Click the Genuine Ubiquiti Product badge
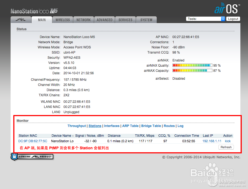Image resolution: width=248 pixels, height=189 pixels. 32,157
